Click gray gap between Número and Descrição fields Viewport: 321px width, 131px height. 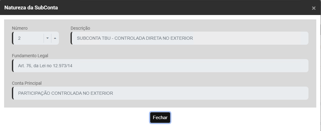point(65,38)
